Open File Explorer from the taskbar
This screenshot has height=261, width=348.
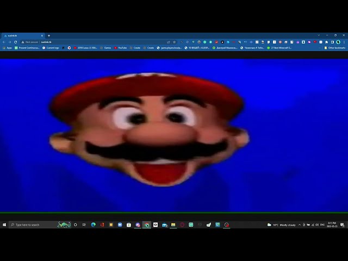coord(173,225)
